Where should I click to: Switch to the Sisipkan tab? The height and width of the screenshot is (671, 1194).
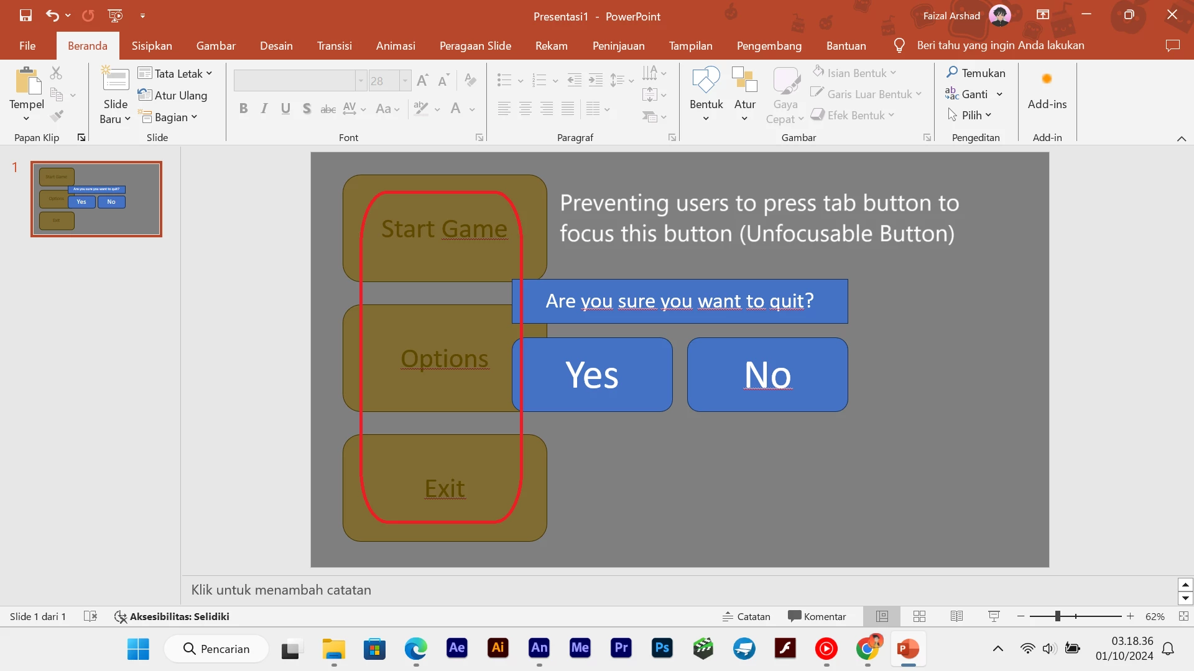pos(152,45)
